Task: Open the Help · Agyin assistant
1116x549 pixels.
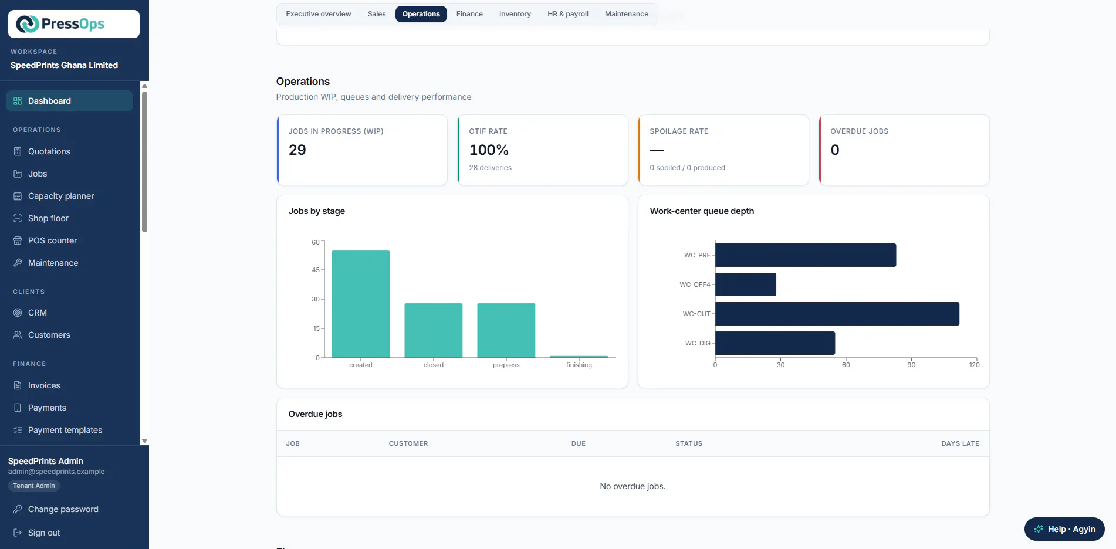Action: click(x=1064, y=529)
